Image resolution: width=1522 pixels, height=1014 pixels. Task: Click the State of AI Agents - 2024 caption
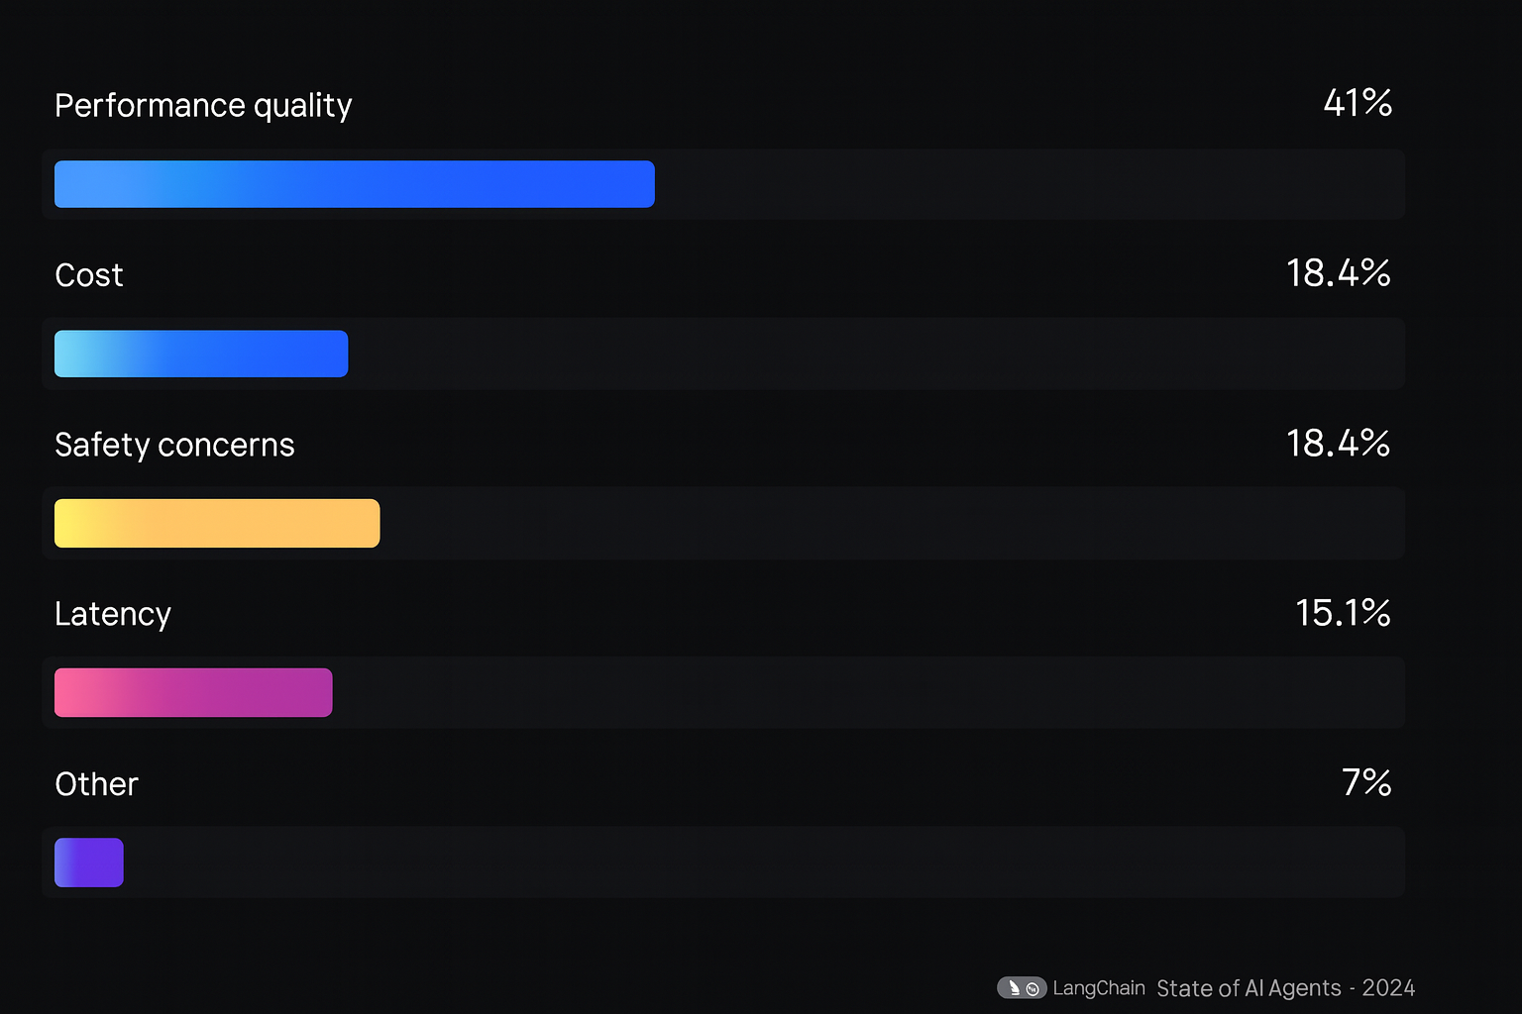1286,988
